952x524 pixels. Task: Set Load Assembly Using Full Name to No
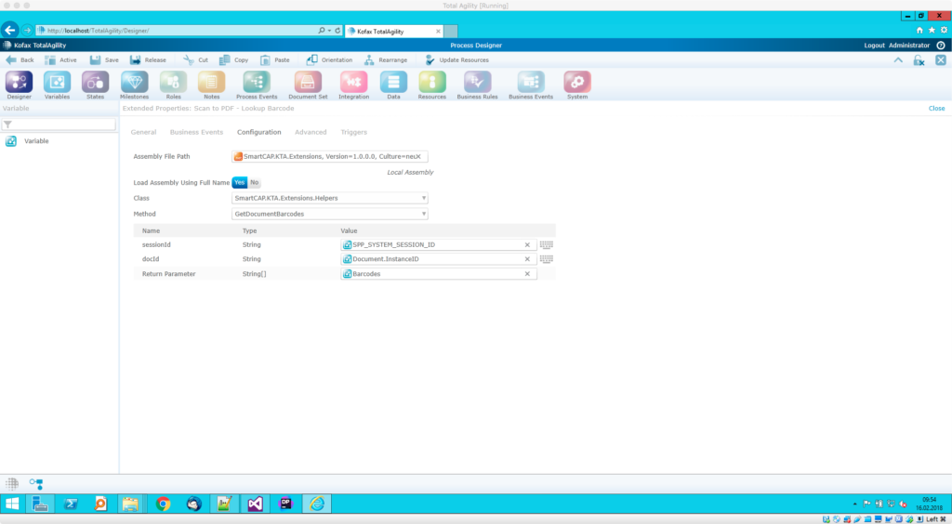click(x=255, y=183)
